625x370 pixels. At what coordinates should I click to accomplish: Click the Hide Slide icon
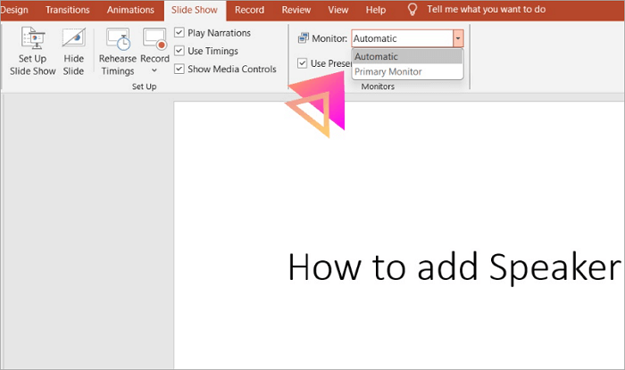click(74, 38)
